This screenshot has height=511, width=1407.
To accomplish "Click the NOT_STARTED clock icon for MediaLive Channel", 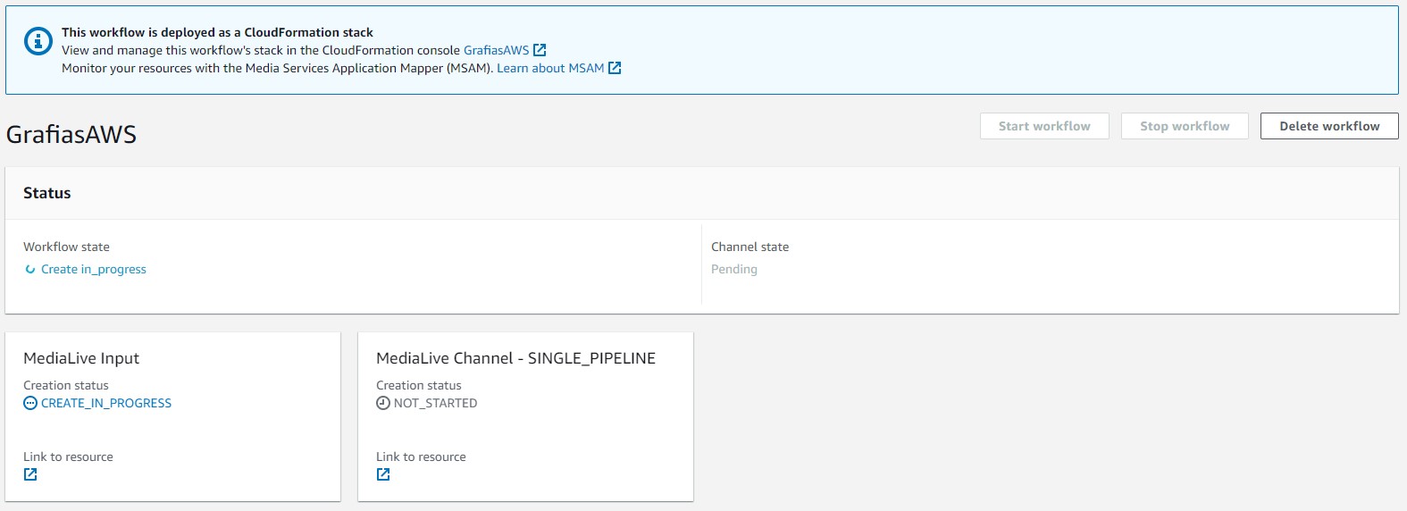I will click(383, 403).
